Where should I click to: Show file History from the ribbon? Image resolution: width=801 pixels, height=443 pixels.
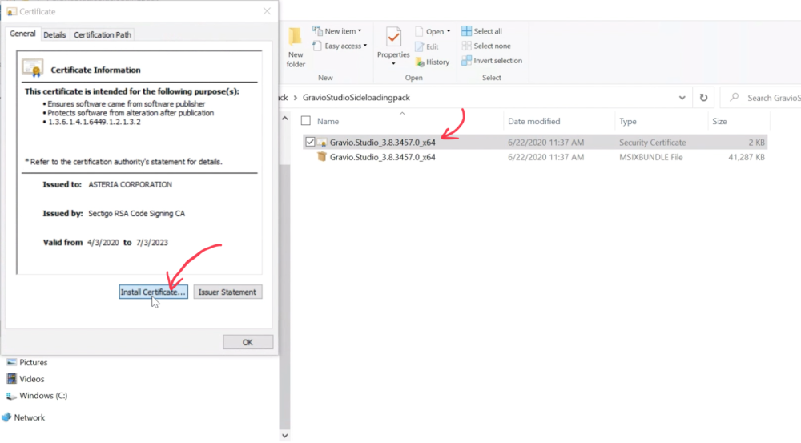click(x=433, y=62)
